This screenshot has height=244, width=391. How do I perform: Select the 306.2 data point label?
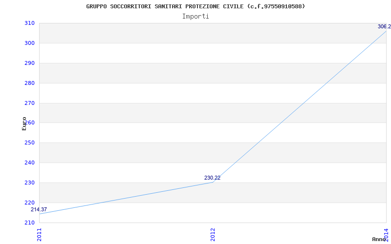click(384, 27)
